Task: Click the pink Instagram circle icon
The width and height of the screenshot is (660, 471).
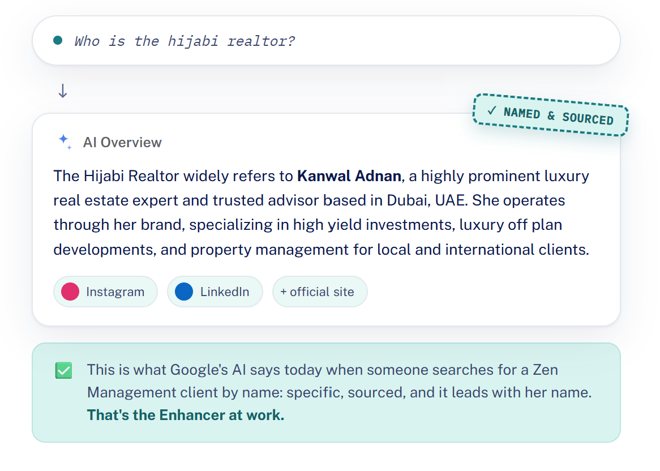Action: point(70,292)
